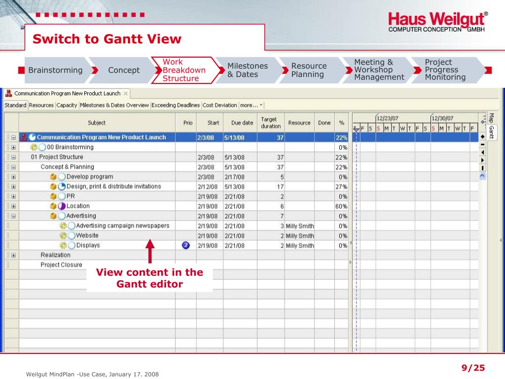Click the Gantt scroll-left arrow icon
This screenshot has height=379, width=505.
(482, 152)
